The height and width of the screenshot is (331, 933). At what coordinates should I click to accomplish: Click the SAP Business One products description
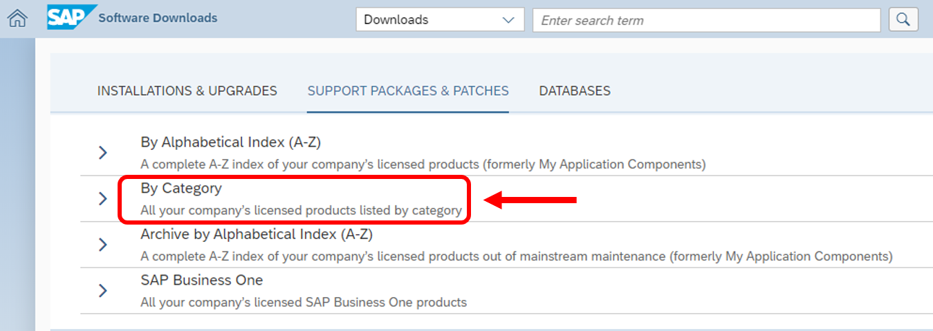[304, 302]
